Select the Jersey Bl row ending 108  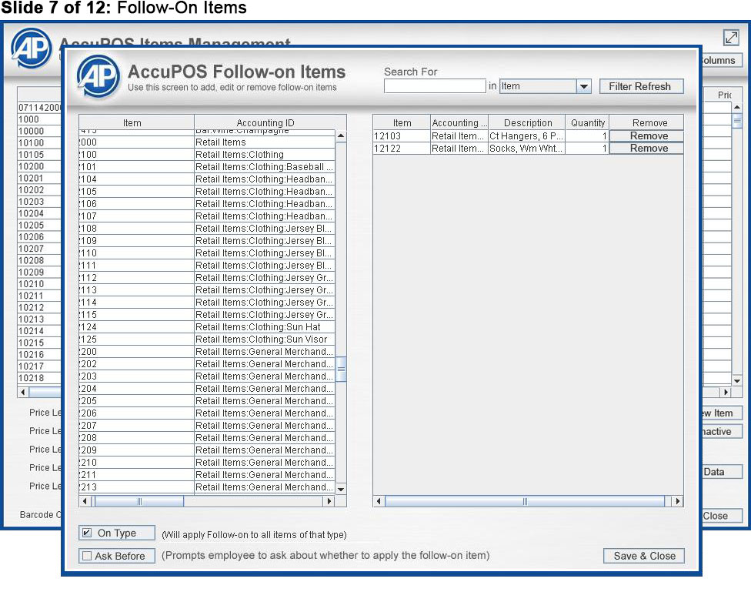pyautogui.click(x=207, y=229)
